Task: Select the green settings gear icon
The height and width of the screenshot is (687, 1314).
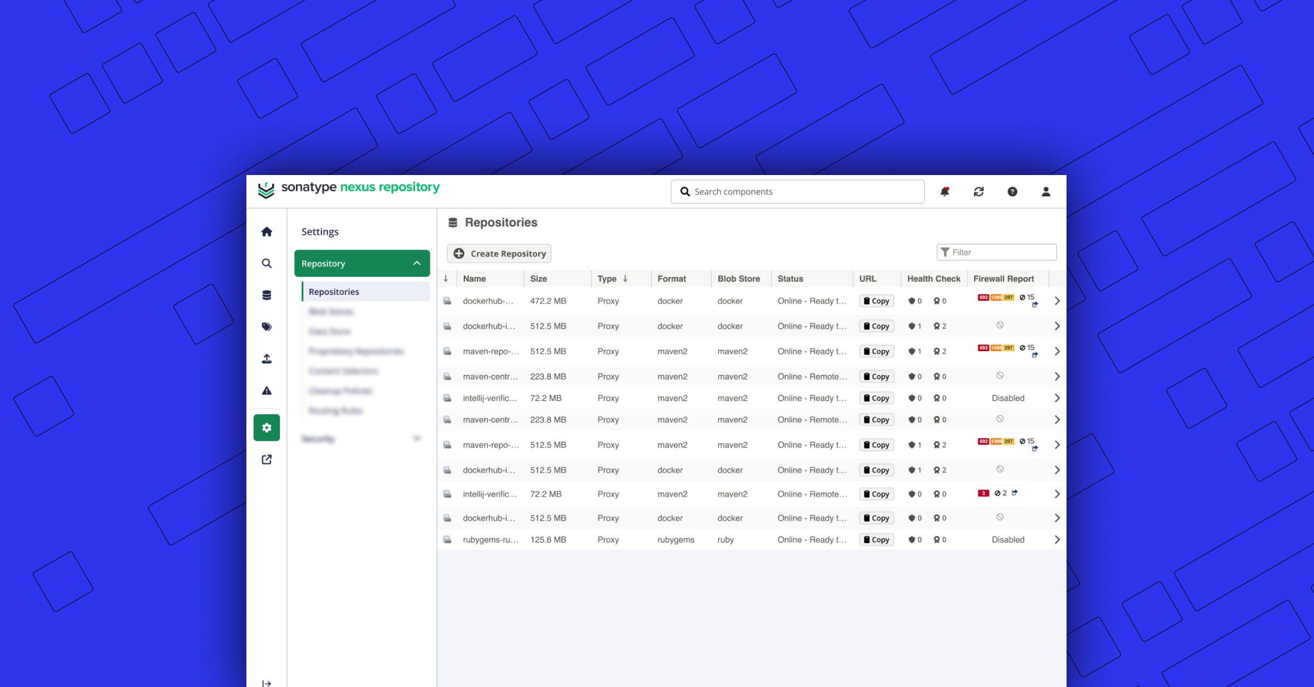Action: [267, 428]
